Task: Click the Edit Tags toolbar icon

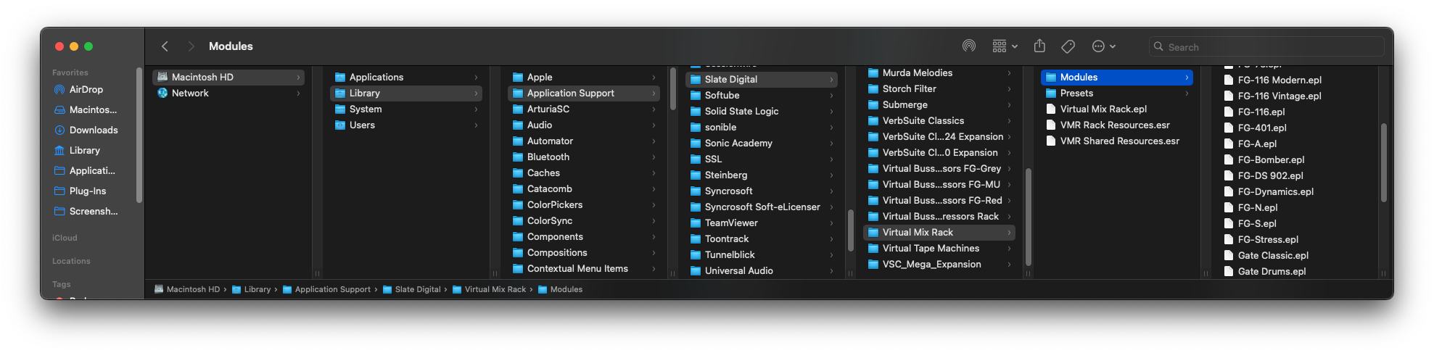Action: [1068, 46]
